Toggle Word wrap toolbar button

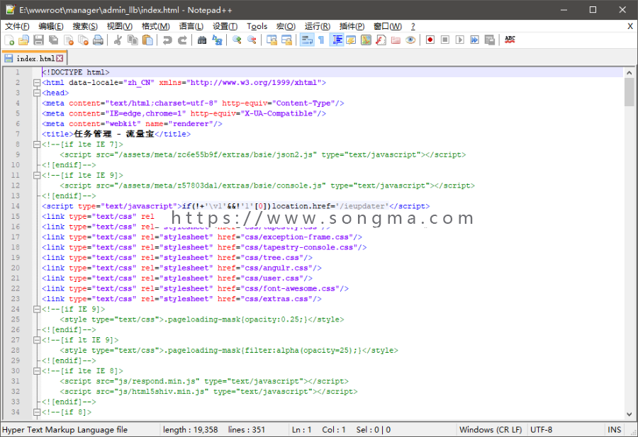point(306,40)
